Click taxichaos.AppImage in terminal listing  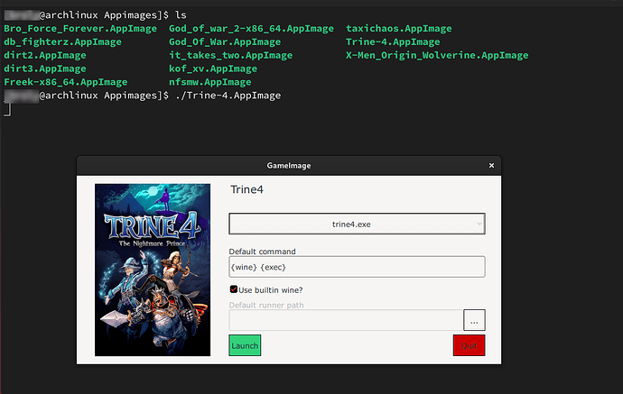[398, 29]
